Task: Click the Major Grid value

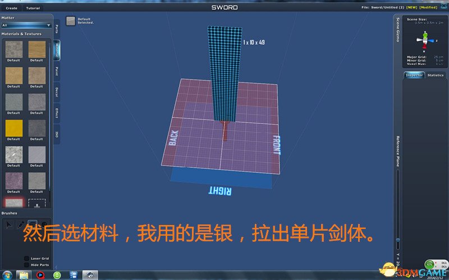Action: pos(439,57)
